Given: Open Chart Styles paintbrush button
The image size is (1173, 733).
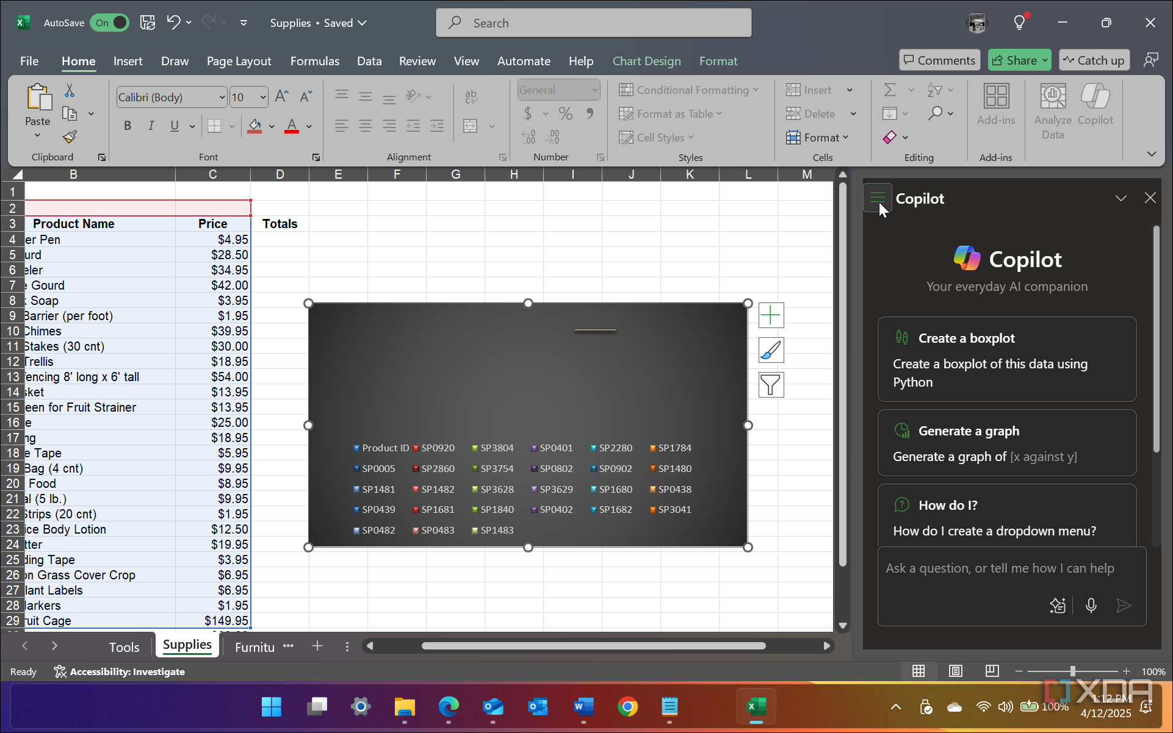Looking at the screenshot, I should coord(771,350).
